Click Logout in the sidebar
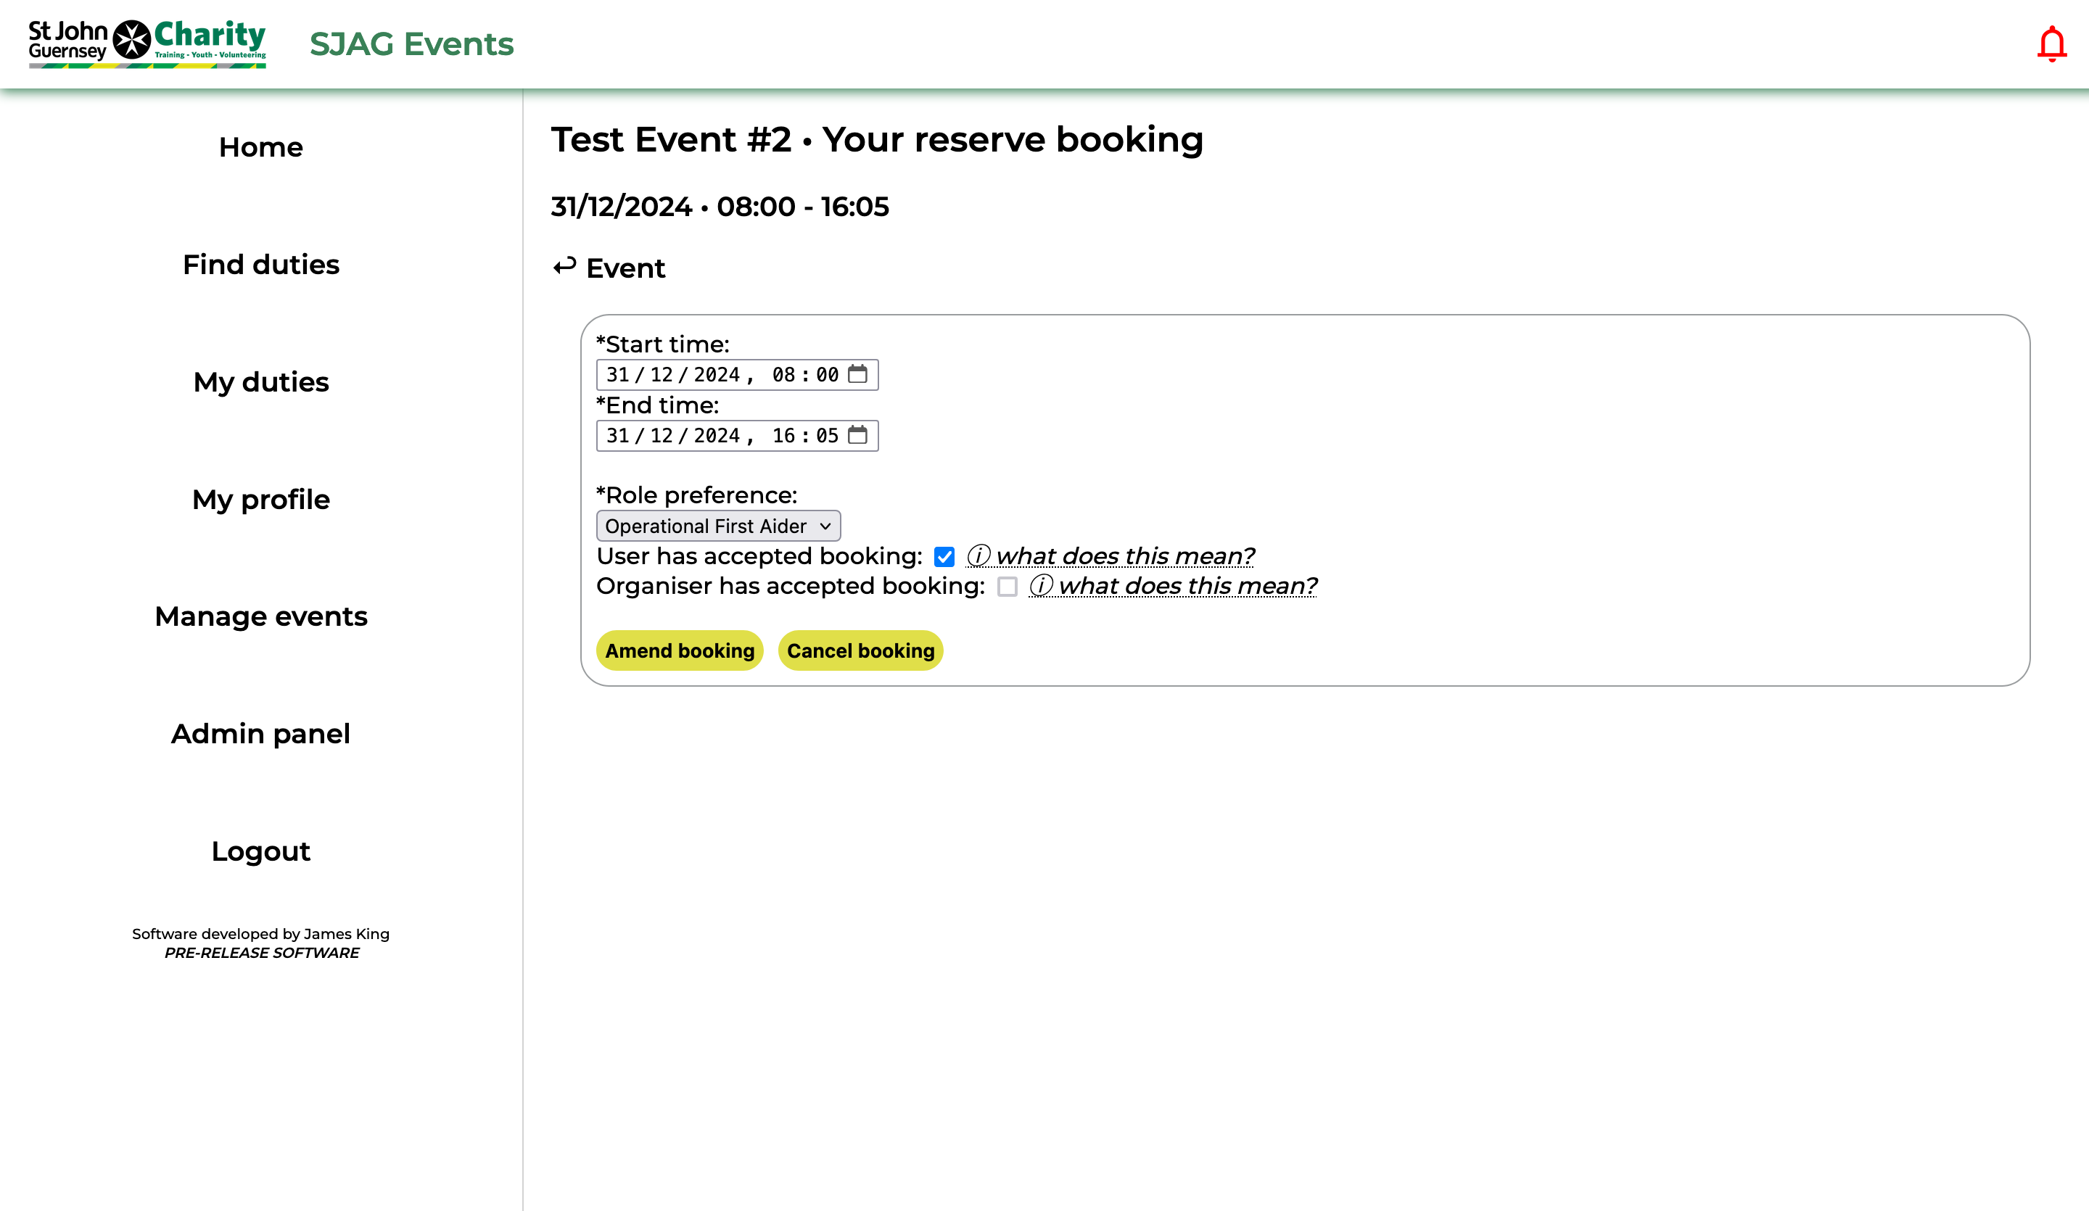This screenshot has width=2089, height=1211. (x=260, y=851)
